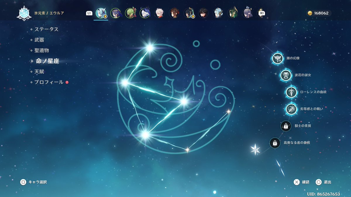
Task: Click the circle 退出 button icon
Action: [319, 182]
